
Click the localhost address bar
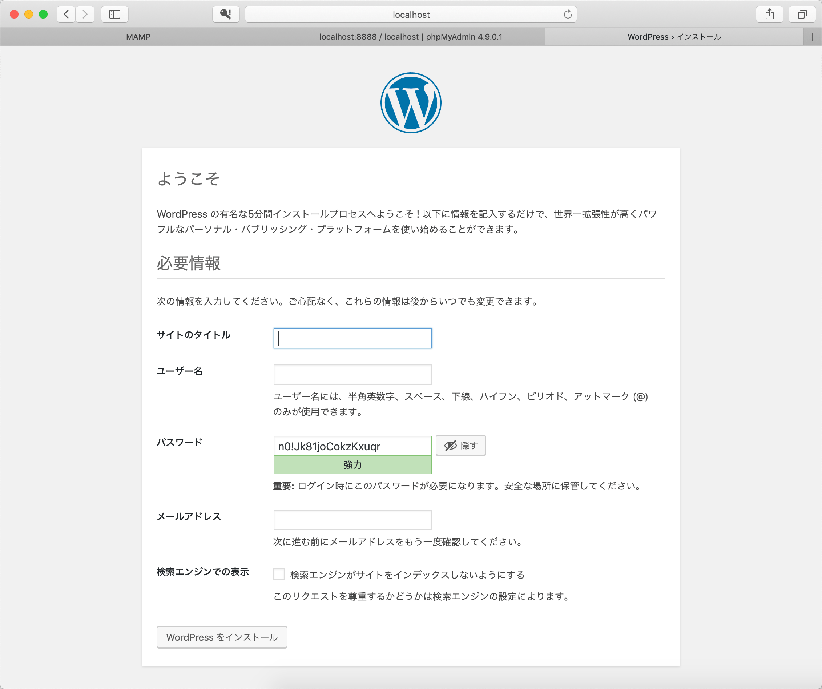point(411,15)
